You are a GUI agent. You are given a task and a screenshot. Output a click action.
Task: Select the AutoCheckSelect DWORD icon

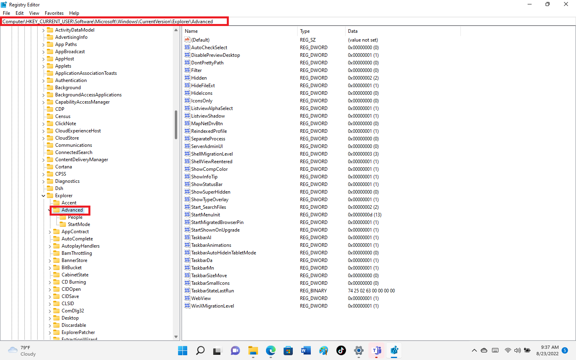click(x=187, y=47)
